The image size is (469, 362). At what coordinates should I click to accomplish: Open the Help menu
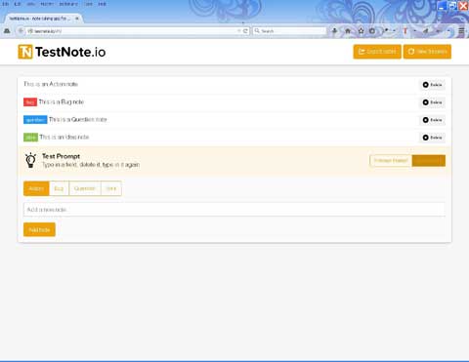coord(103,4)
